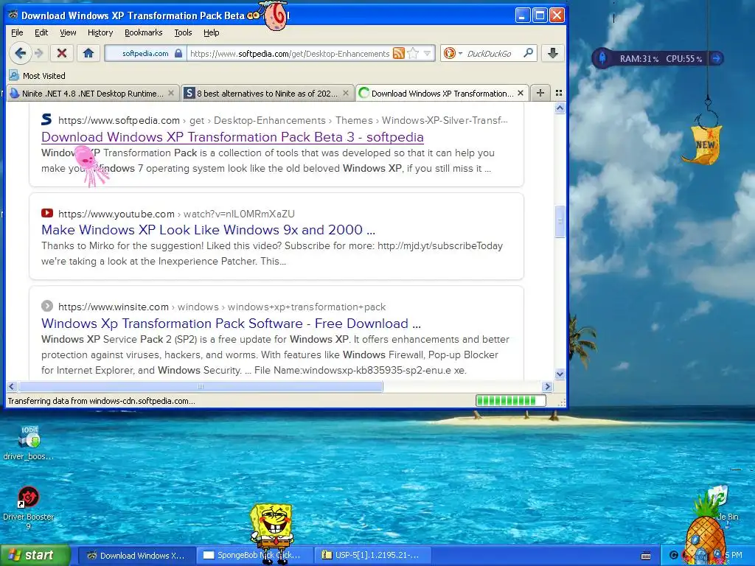Click the horizontal scrollbar thumb
This screenshot has width=755, height=566.
point(201,386)
